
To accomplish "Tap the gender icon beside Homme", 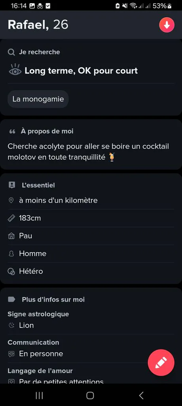I will pos(11,254).
